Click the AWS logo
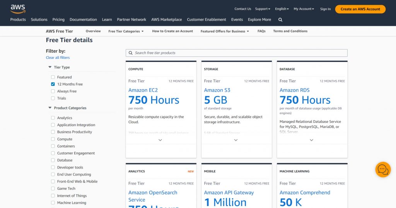 coord(18,9)
